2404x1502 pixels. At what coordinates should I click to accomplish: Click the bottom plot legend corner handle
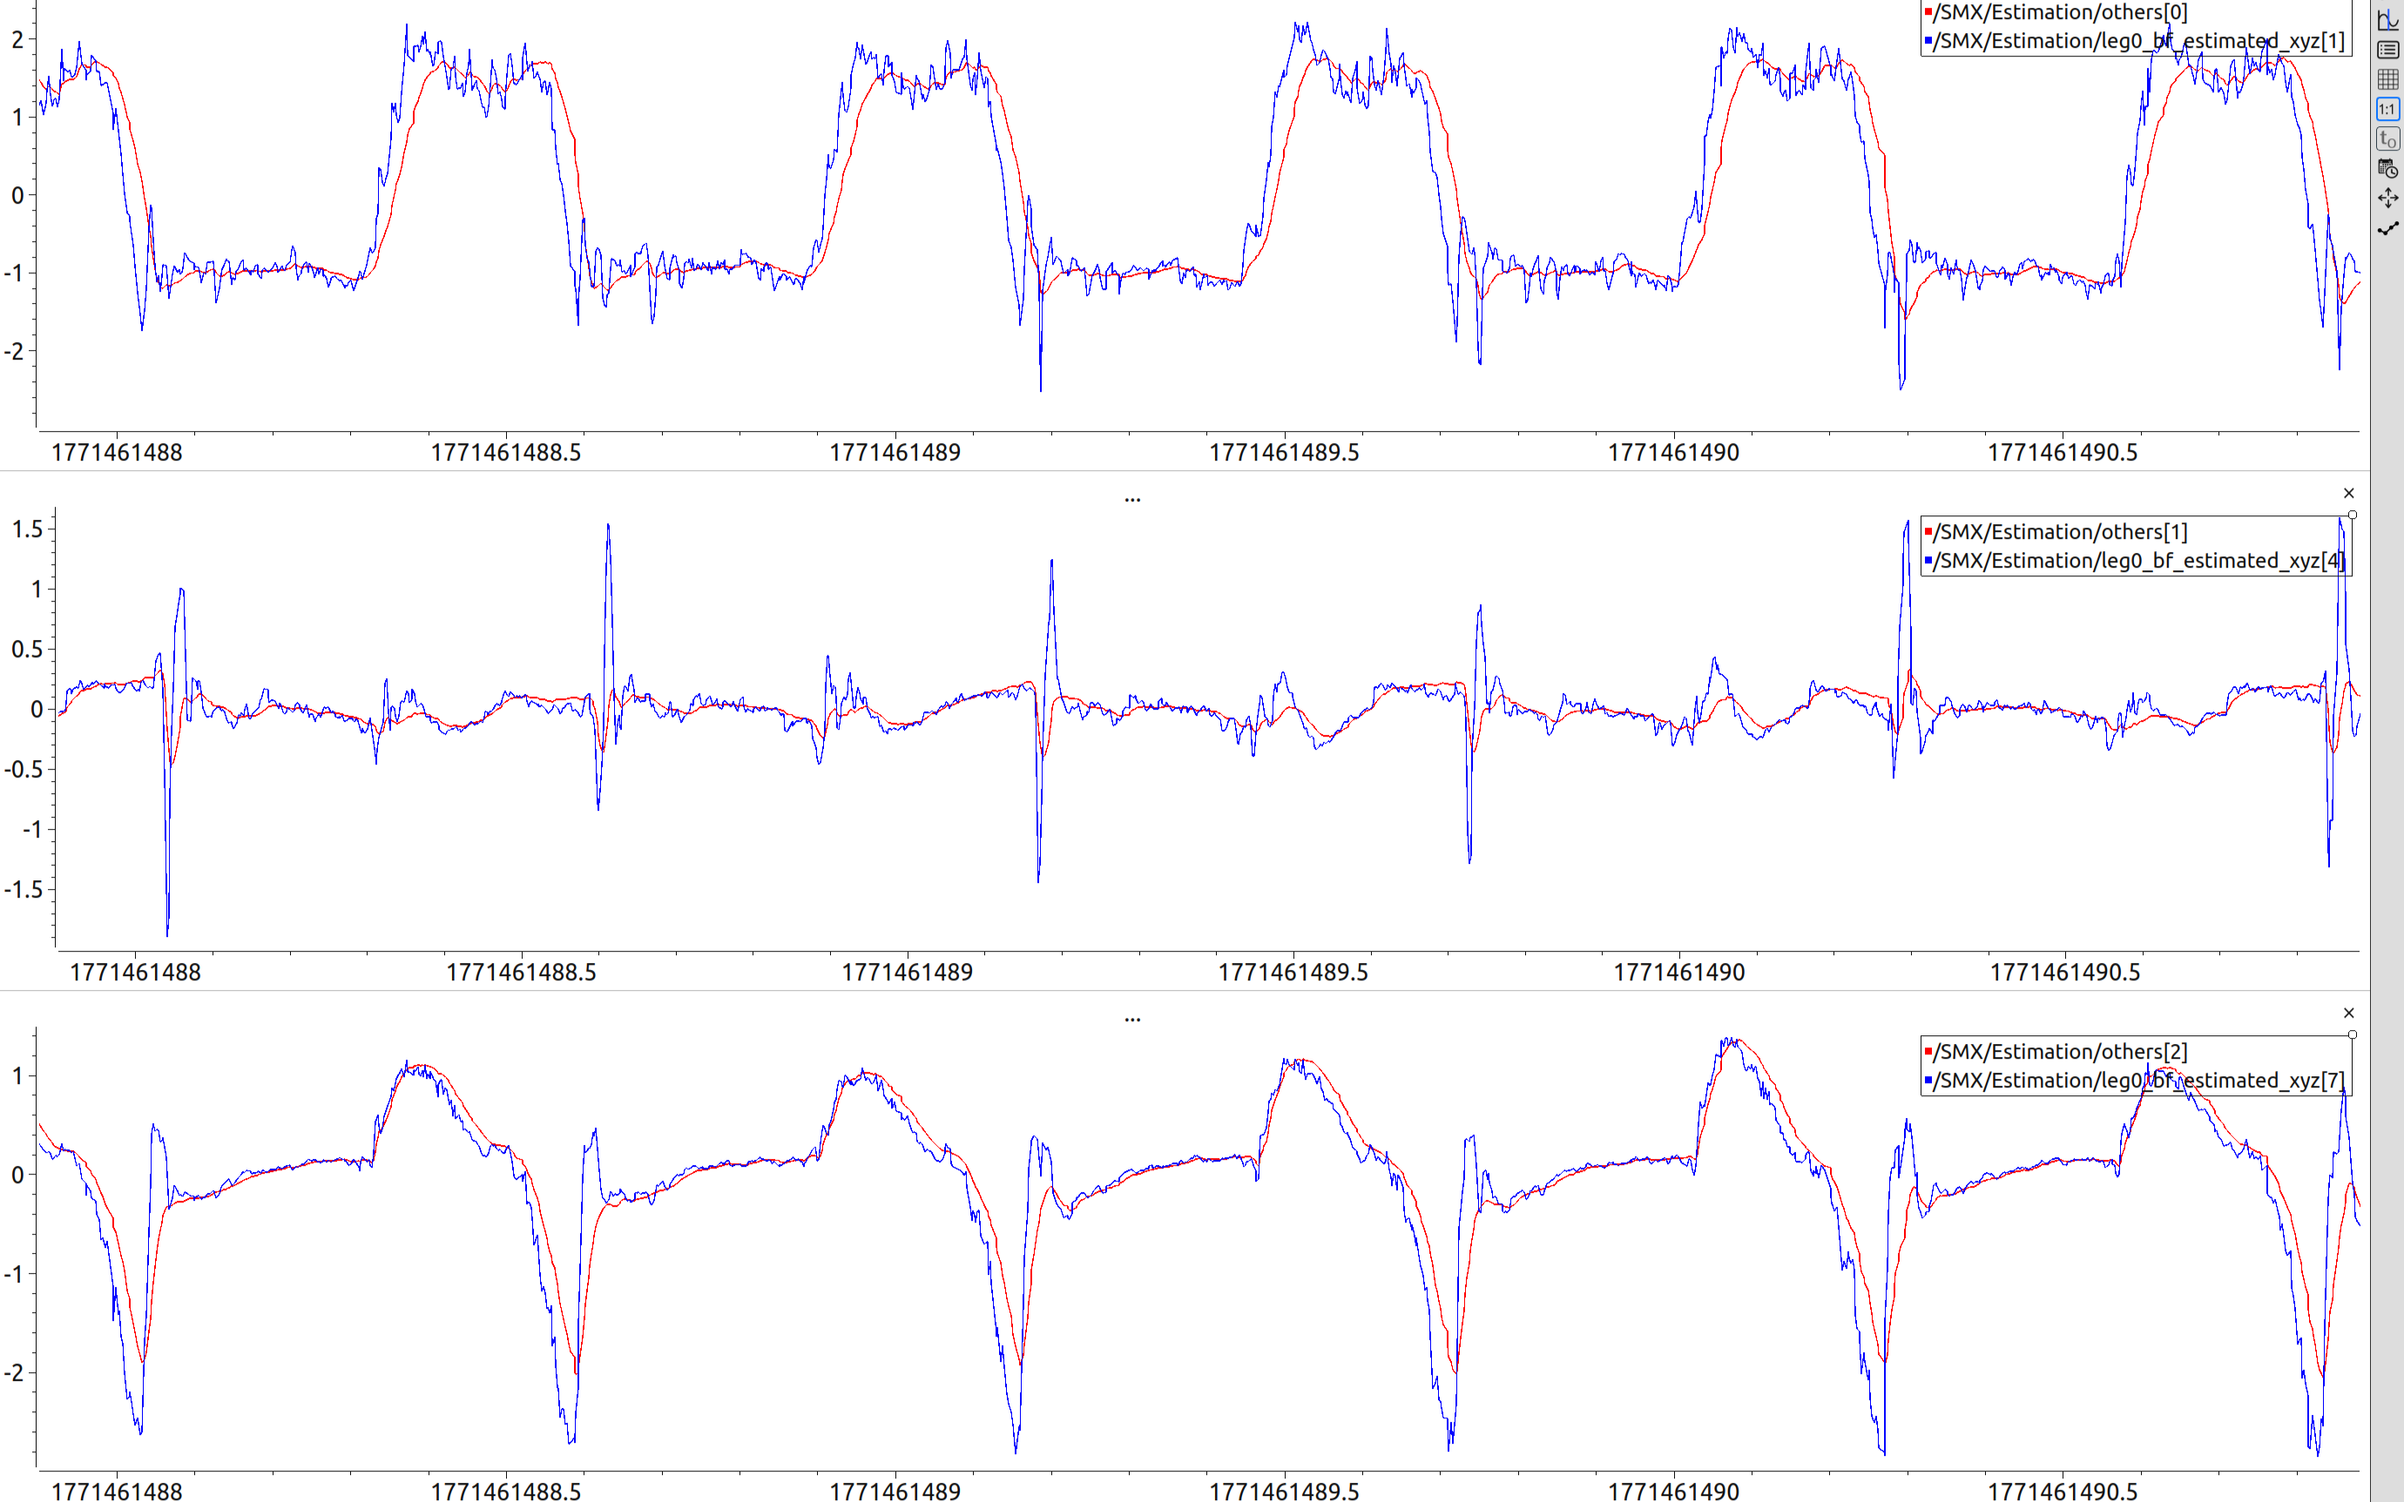click(2353, 1034)
